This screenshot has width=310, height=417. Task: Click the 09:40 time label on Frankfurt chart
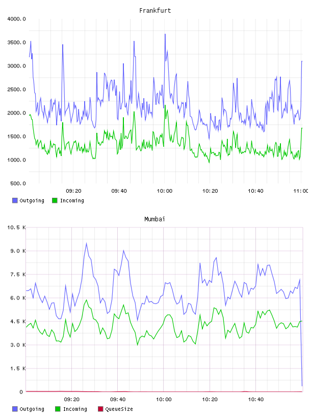[x=119, y=191]
